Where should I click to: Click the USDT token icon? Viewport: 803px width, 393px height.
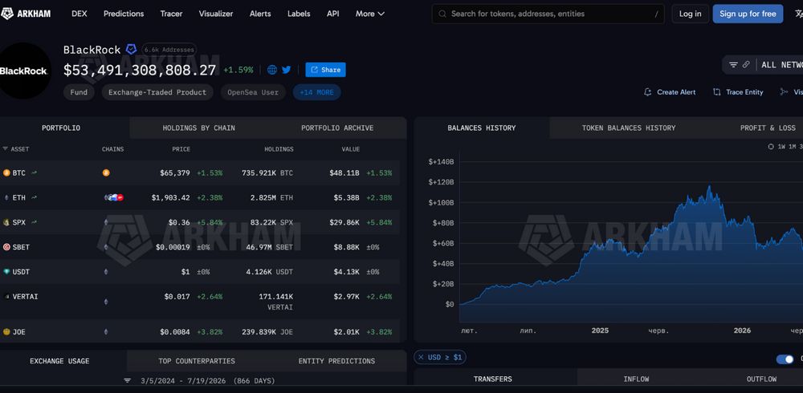[6, 272]
